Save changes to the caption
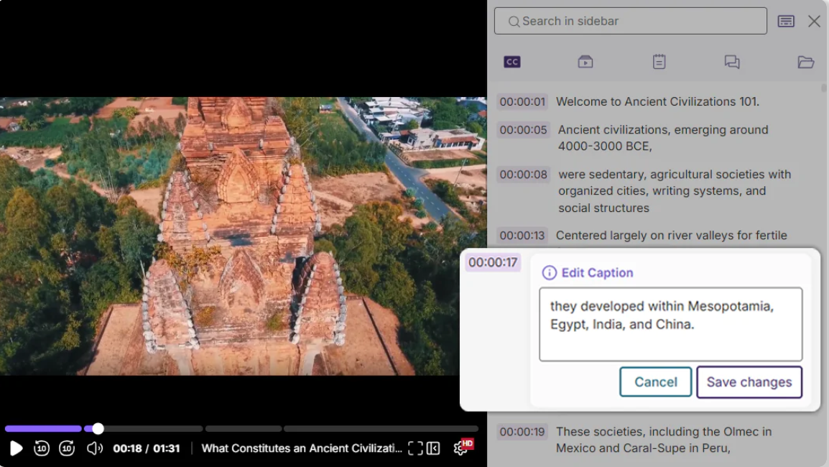Viewport: 829px width, 467px height. pos(749,382)
